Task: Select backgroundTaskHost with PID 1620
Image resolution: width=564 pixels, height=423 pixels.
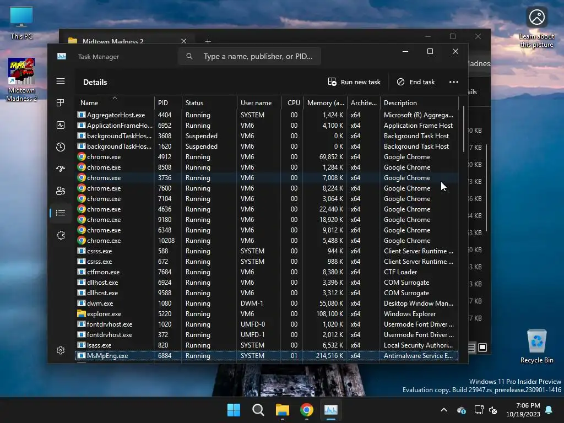Action: pos(267,147)
